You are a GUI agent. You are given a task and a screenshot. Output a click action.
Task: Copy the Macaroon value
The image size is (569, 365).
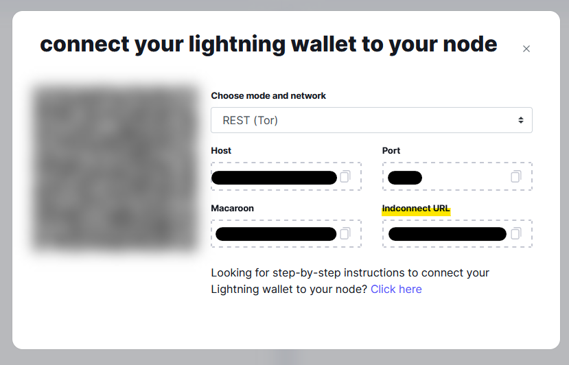click(345, 233)
